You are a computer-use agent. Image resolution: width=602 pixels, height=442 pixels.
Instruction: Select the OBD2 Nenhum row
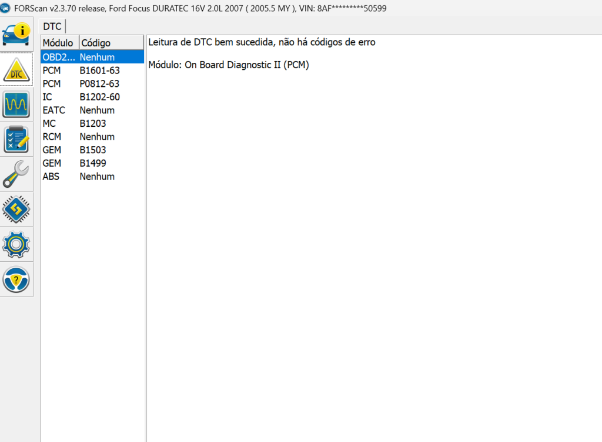pos(92,58)
